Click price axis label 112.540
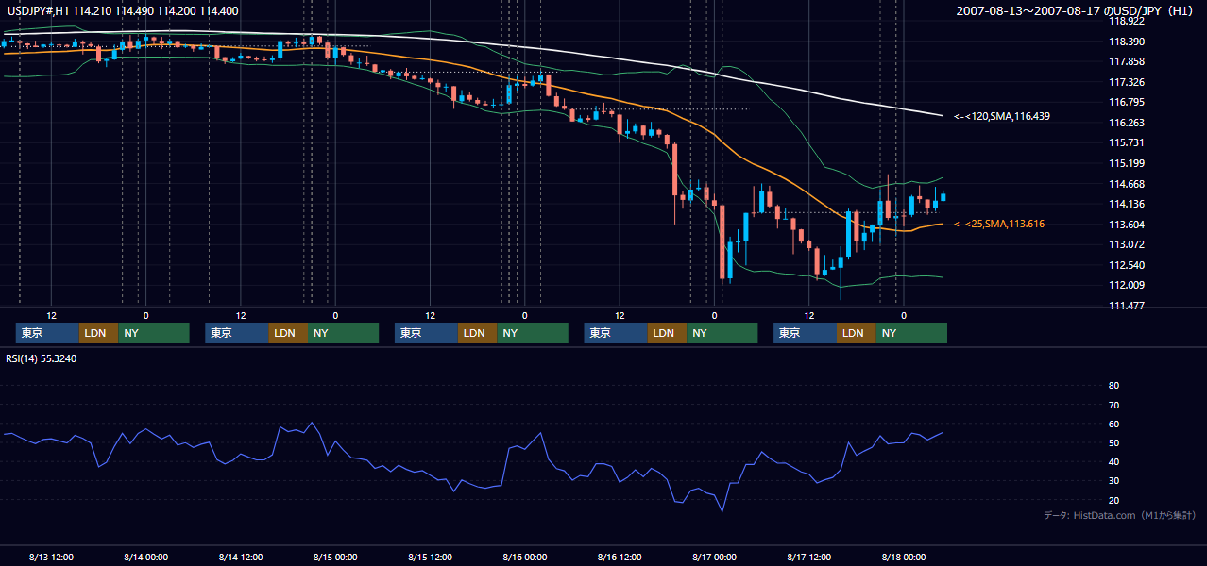 click(1127, 265)
